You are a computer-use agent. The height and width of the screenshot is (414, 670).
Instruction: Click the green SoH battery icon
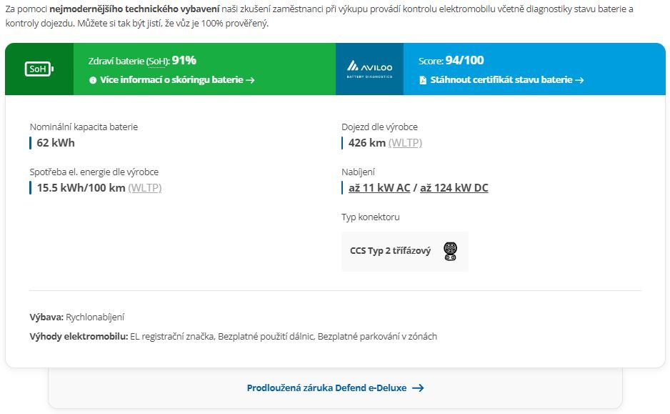(39, 69)
